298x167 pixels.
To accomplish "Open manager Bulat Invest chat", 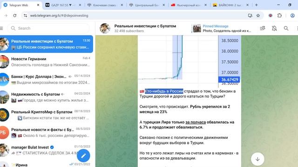I will [x=47, y=150].
